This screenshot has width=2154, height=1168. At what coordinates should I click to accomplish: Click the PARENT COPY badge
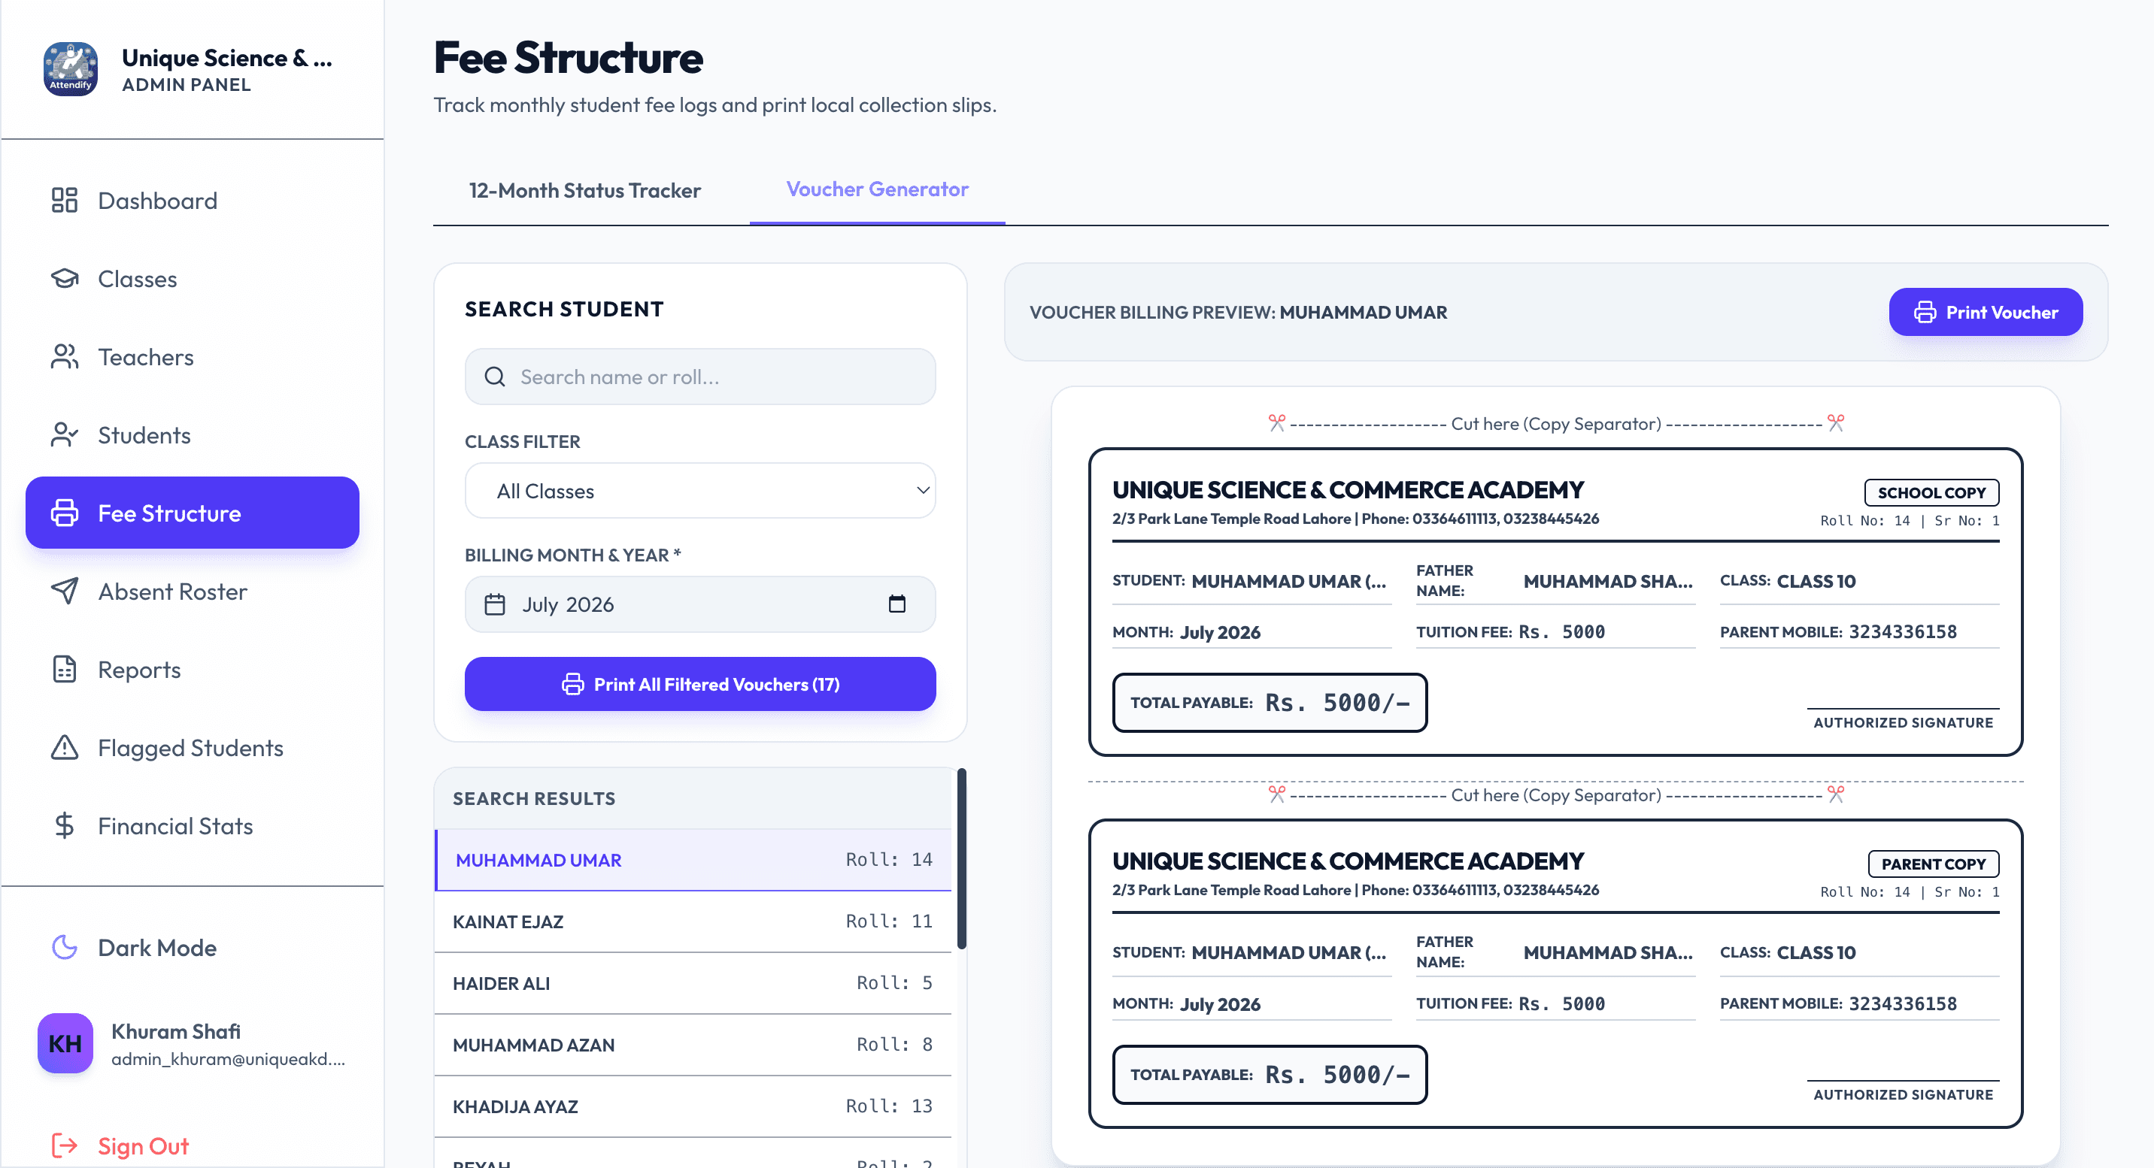tap(1933, 864)
